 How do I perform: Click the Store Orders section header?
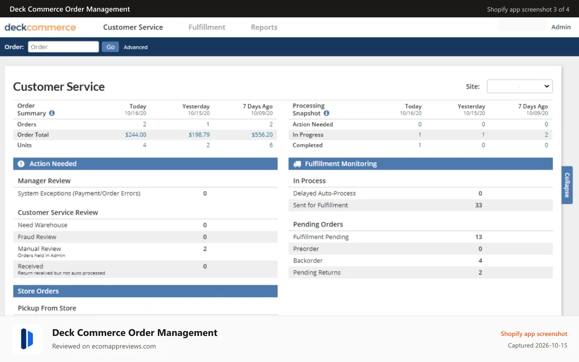(145, 291)
